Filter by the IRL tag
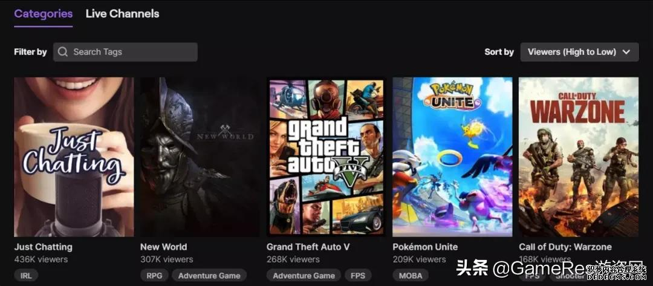653x286 pixels. pos(26,276)
